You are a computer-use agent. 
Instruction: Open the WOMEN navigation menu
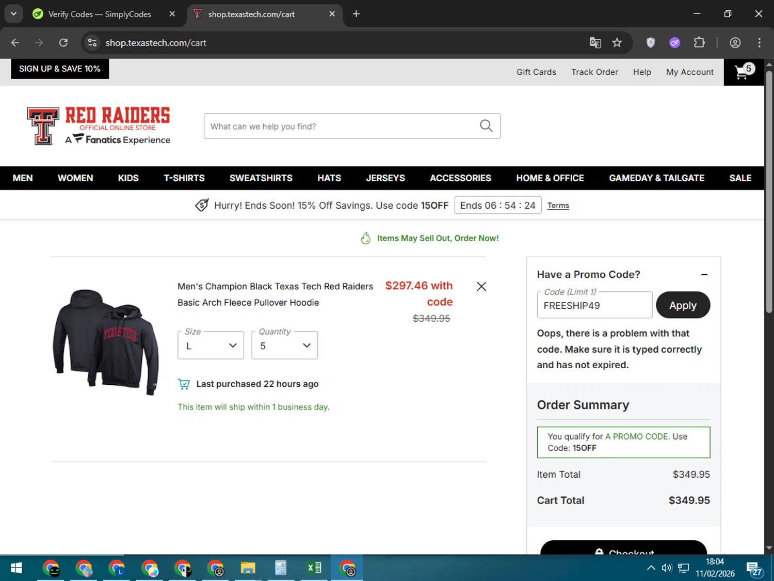(75, 178)
